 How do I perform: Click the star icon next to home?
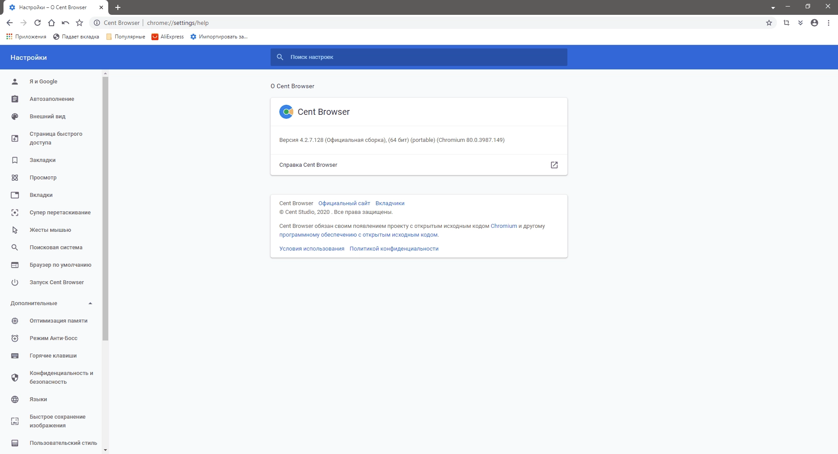tap(79, 23)
